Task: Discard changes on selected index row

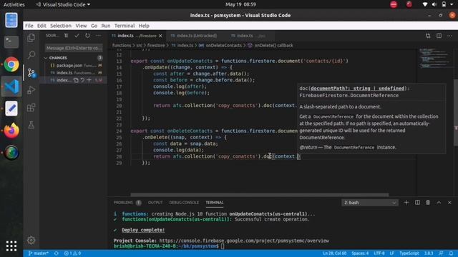Action: click(x=82, y=80)
